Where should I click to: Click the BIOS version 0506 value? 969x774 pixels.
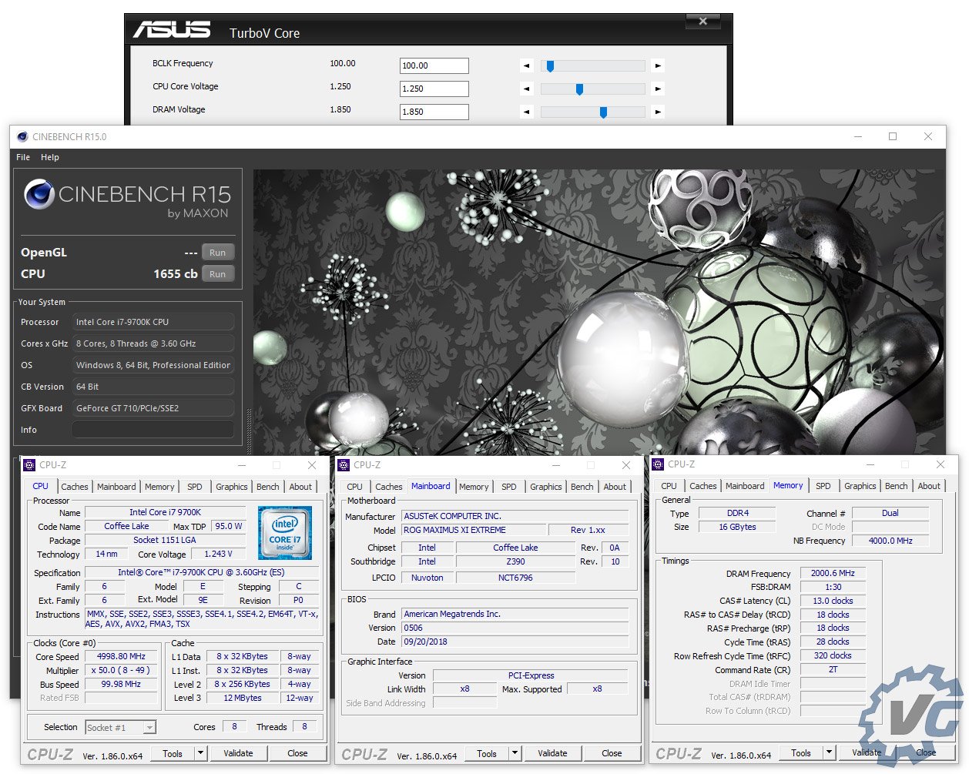coord(515,628)
